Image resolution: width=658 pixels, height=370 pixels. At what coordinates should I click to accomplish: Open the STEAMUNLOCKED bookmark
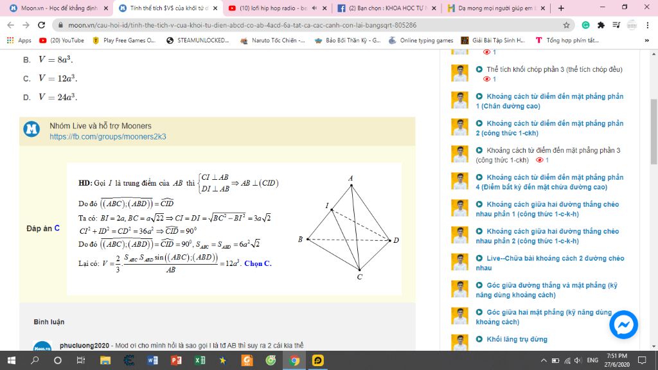(x=198, y=40)
